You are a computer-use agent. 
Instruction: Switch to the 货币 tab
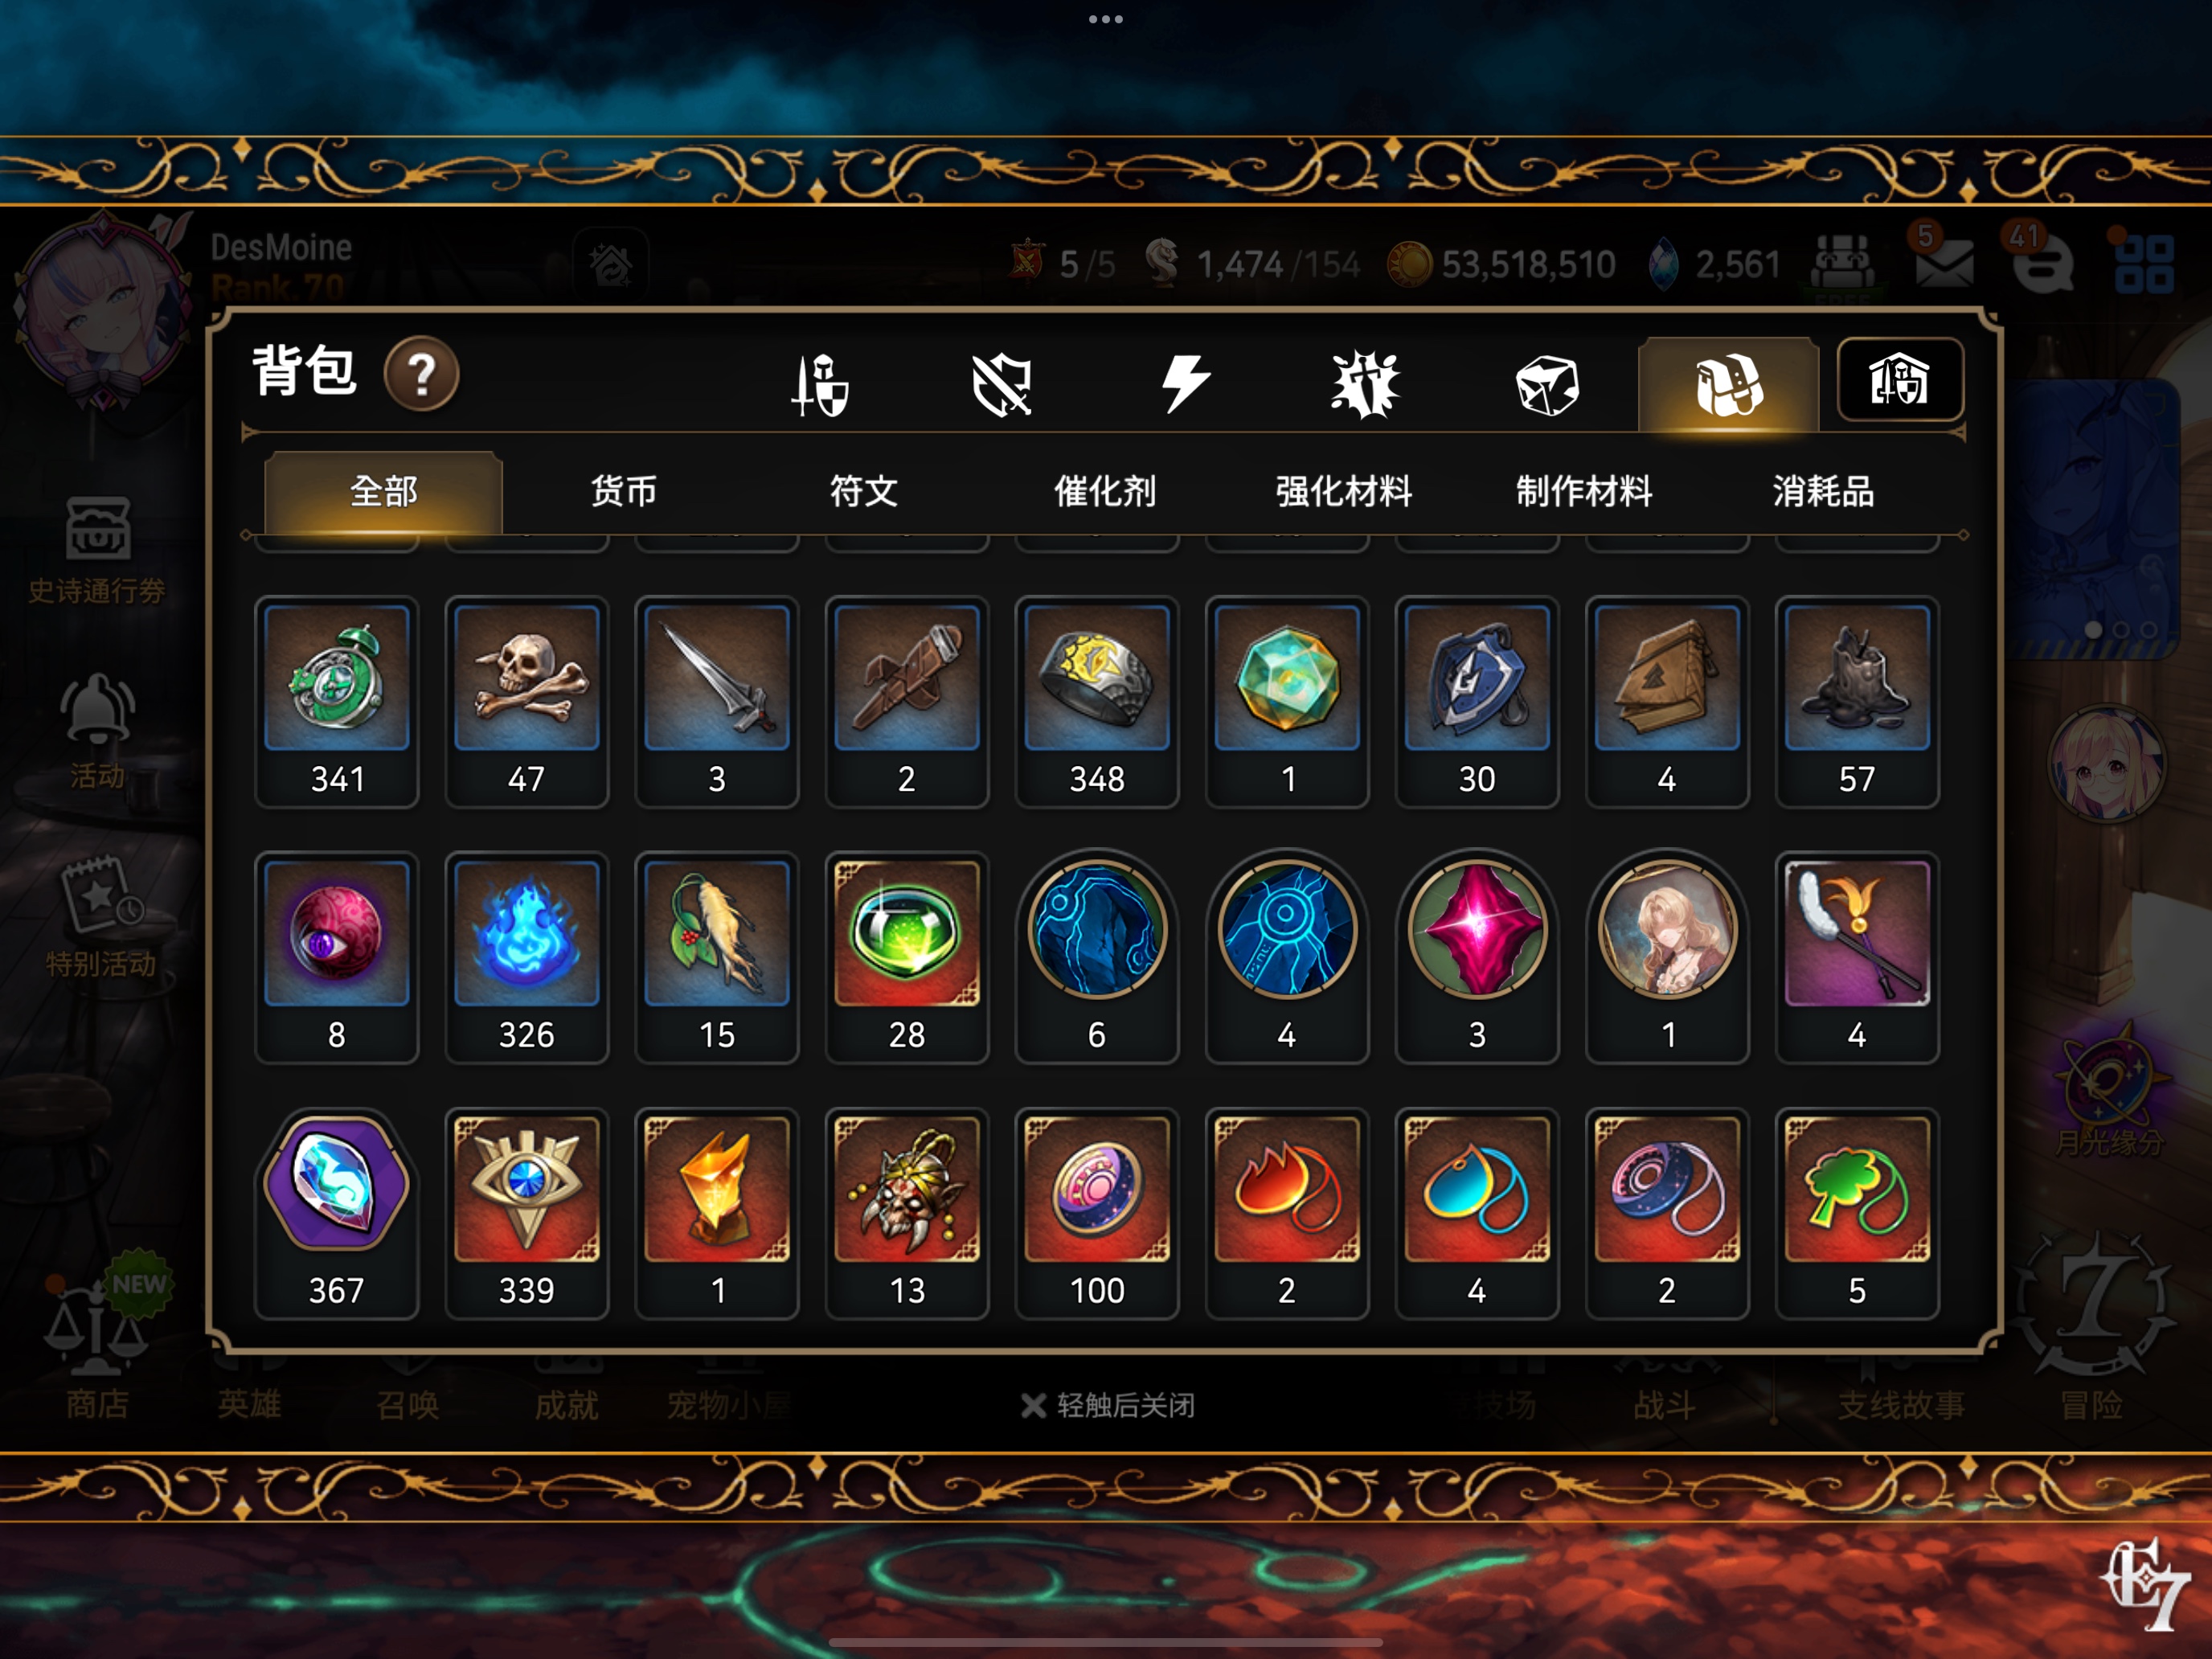coord(624,491)
